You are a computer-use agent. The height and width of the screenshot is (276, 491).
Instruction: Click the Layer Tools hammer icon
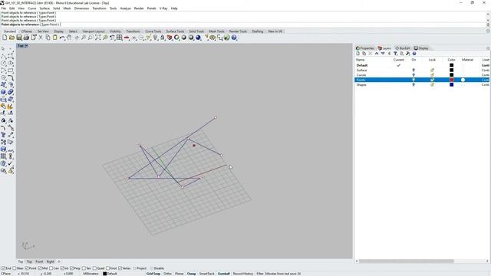[407, 54]
